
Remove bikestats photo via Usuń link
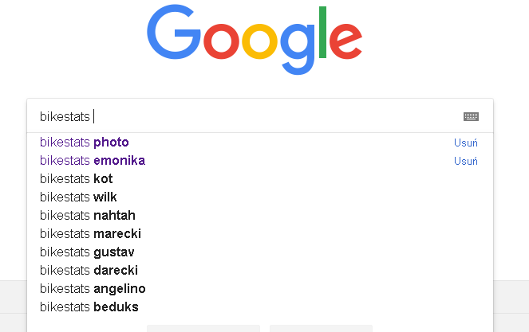tap(466, 143)
